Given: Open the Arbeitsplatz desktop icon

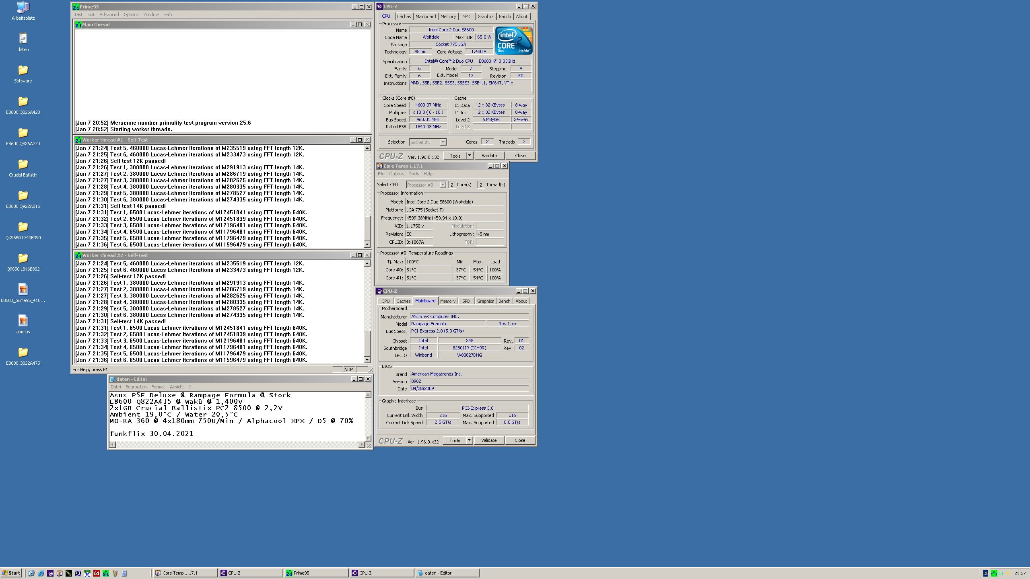Looking at the screenshot, I should 23,10.
